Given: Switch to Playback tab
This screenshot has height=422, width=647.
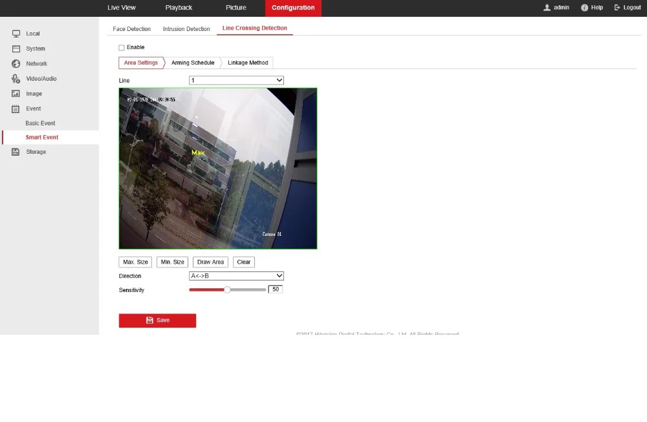Looking at the screenshot, I should click(x=179, y=7).
